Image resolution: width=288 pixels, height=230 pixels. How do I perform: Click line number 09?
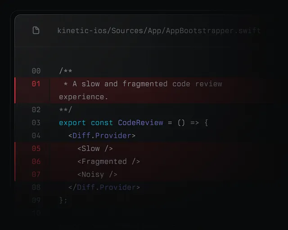coord(36,200)
